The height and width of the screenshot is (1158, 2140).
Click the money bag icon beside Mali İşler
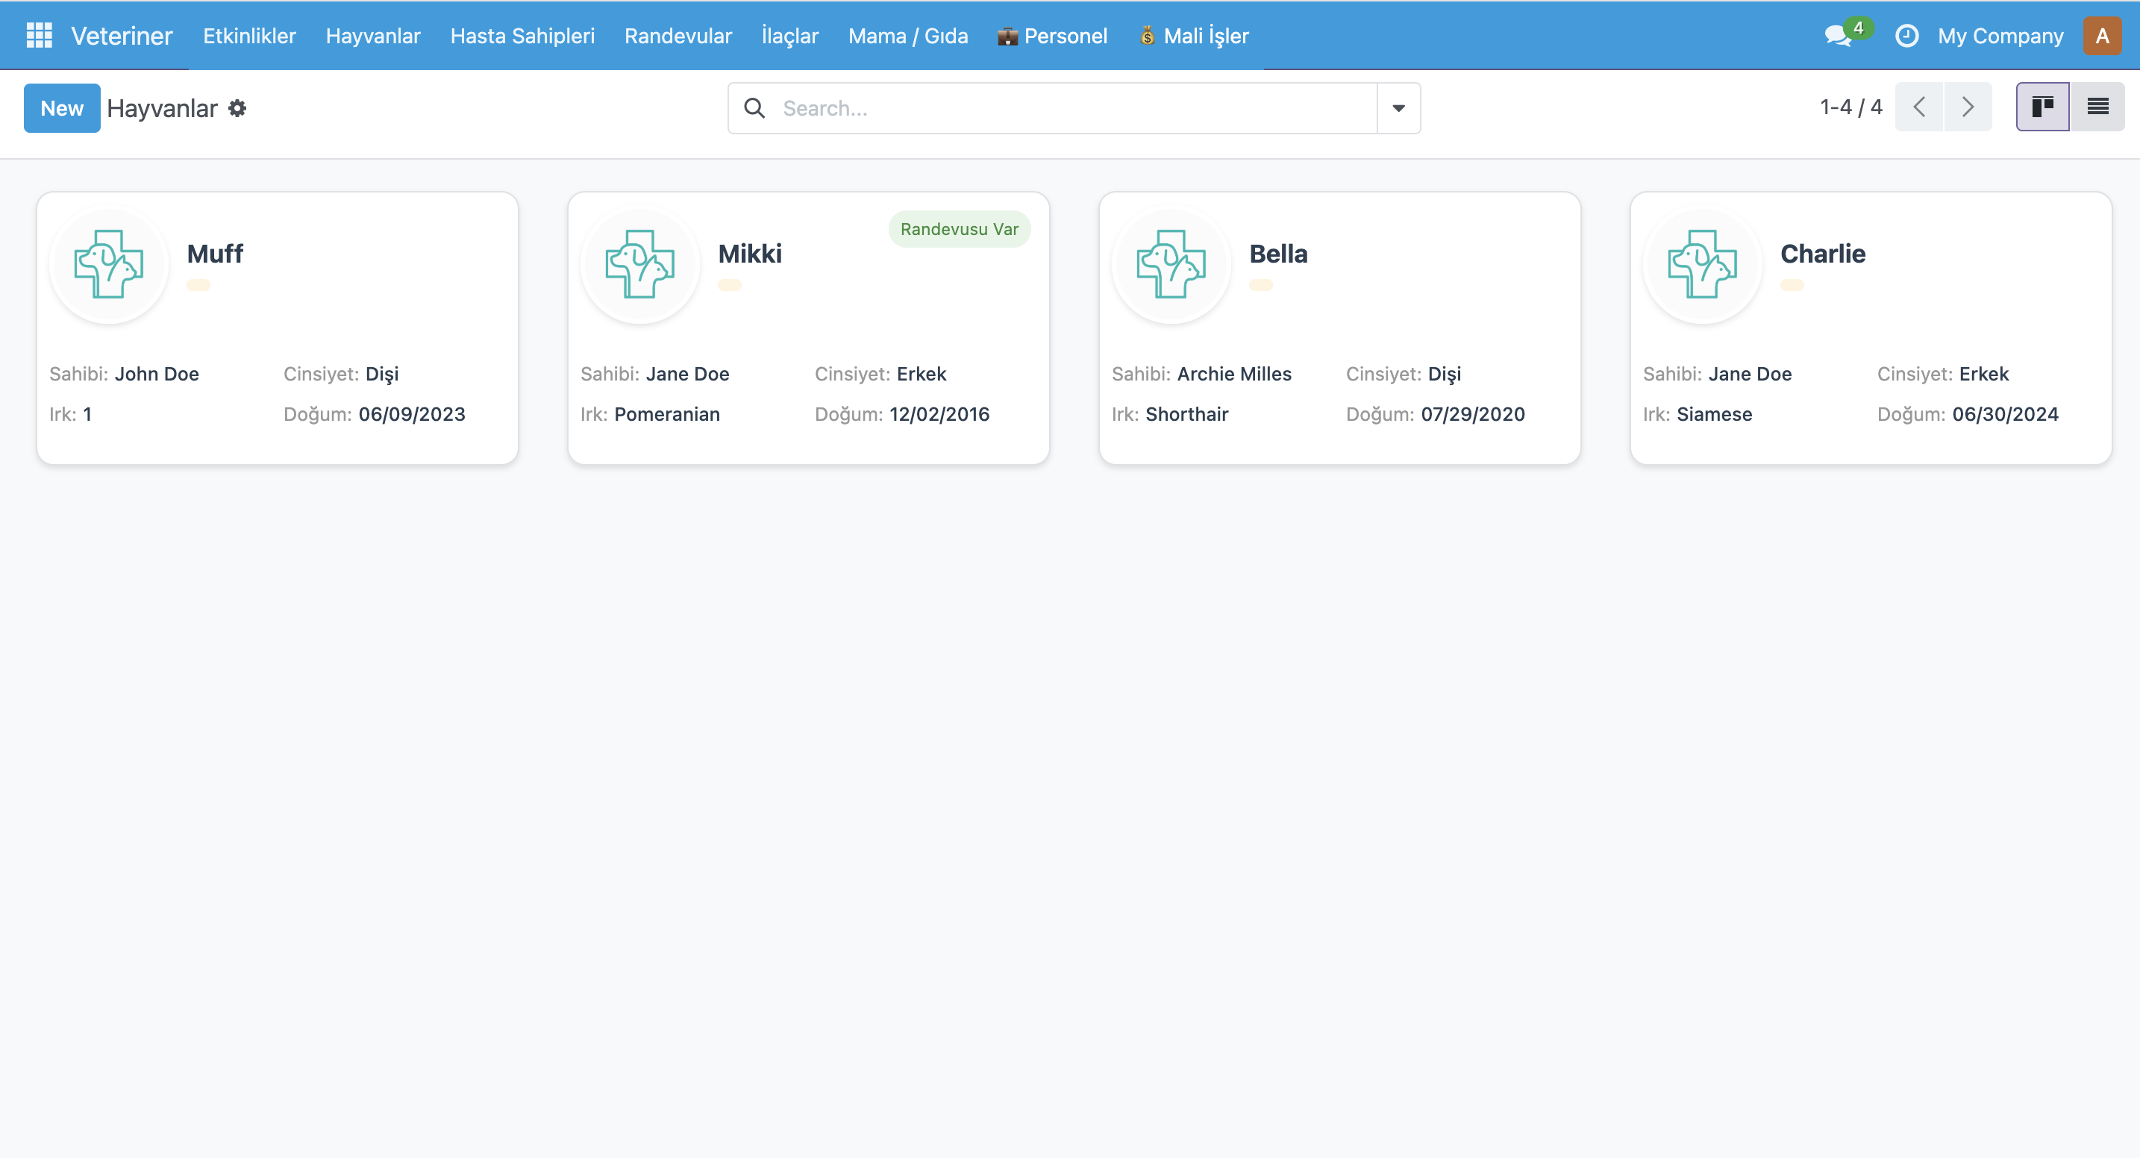coord(1148,37)
